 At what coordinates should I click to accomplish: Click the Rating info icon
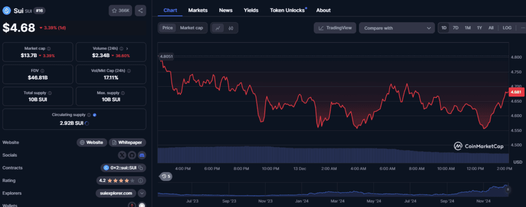(140, 180)
